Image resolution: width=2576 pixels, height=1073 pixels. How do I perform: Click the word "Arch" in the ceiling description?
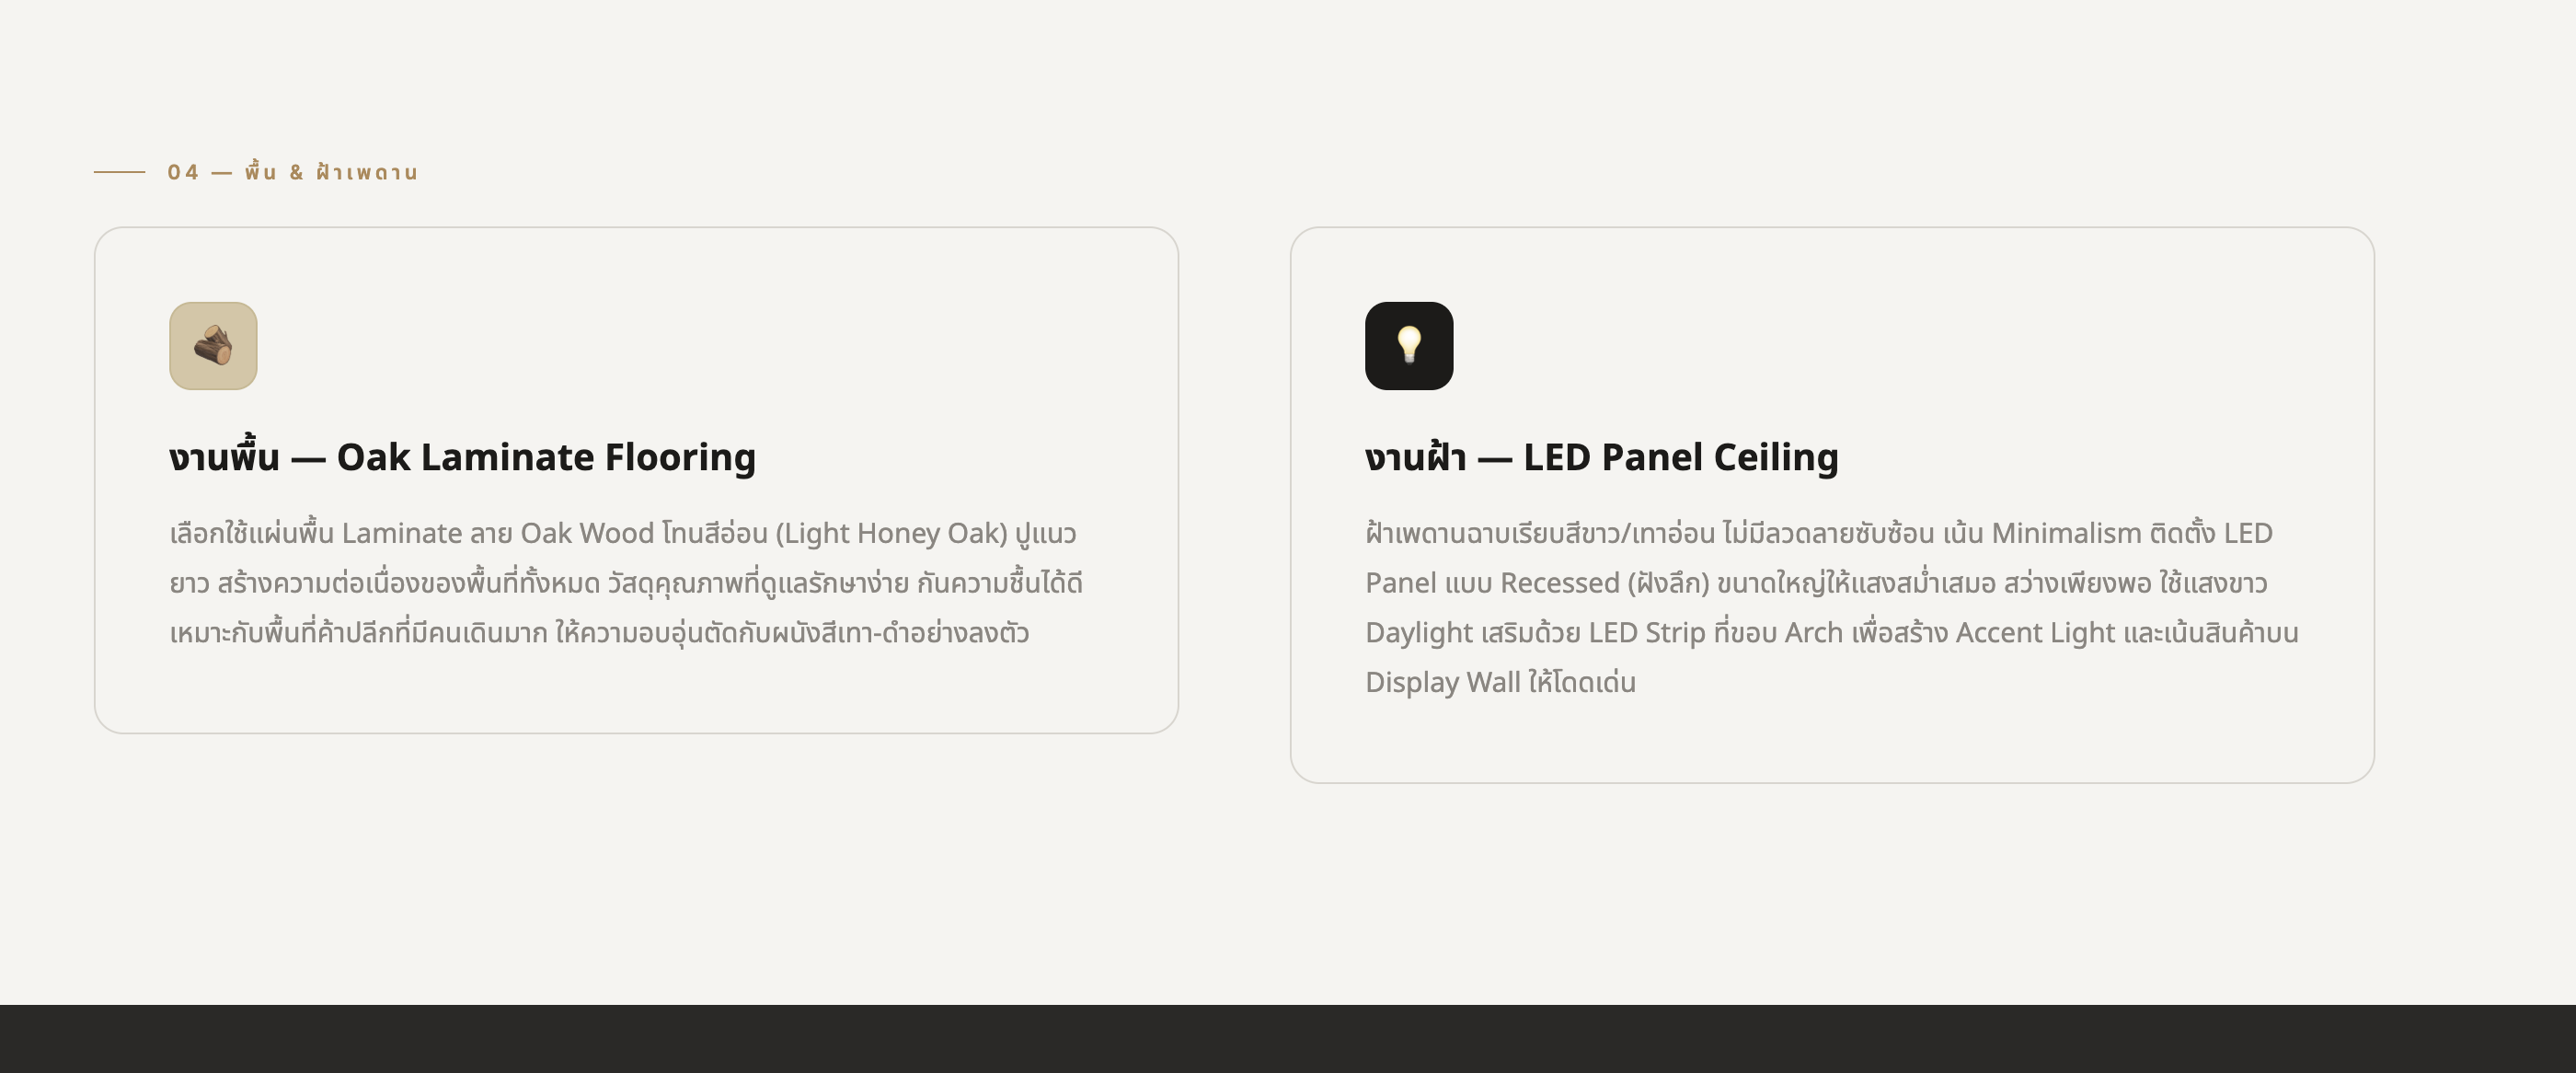pyautogui.click(x=1813, y=633)
